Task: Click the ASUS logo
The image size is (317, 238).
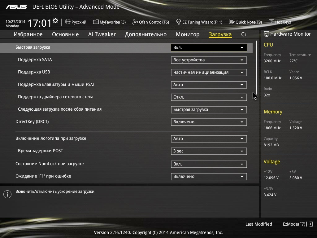Action: (x=16, y=7)
